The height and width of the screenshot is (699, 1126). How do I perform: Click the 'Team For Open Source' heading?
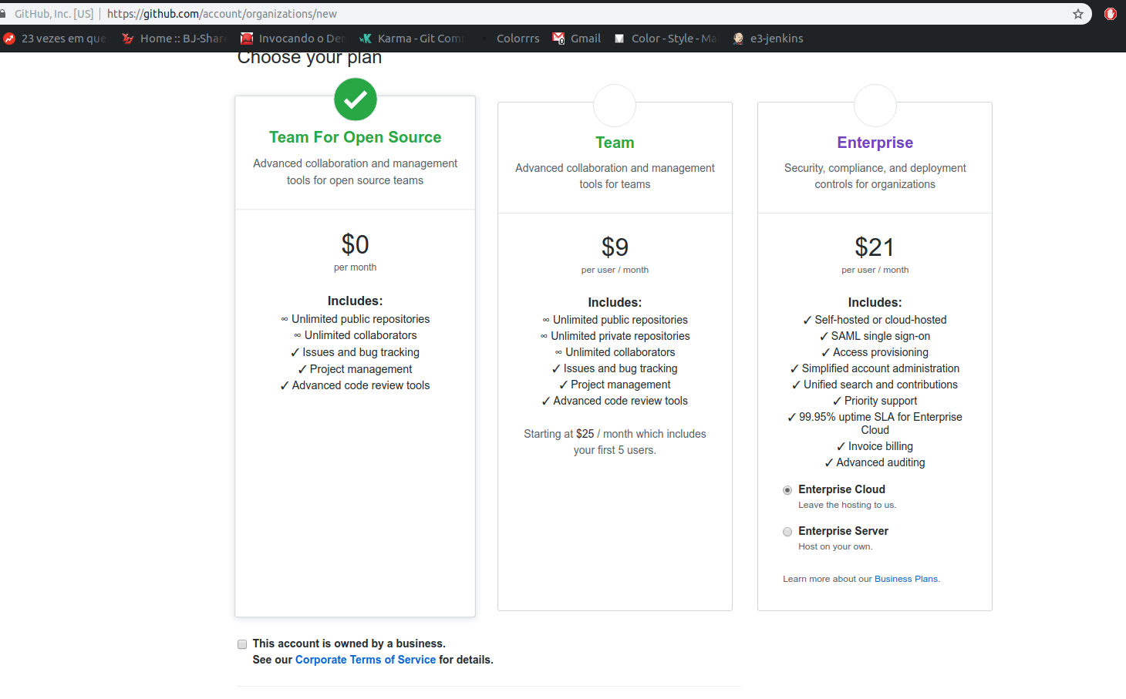356,137
